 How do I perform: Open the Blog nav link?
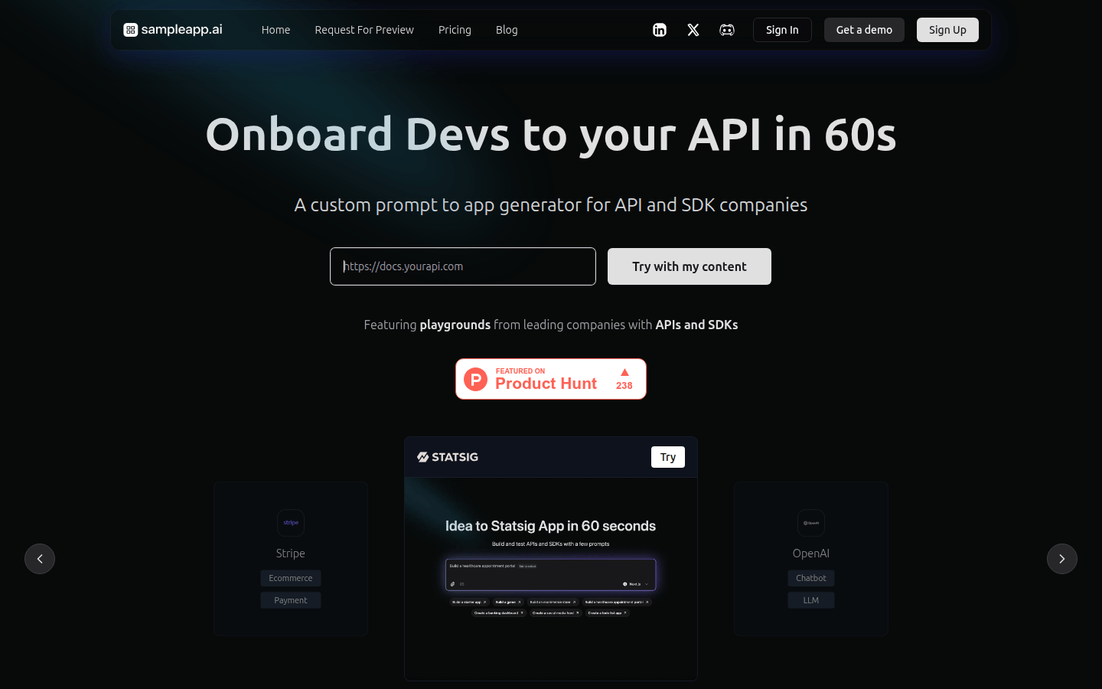click(507, 30)
